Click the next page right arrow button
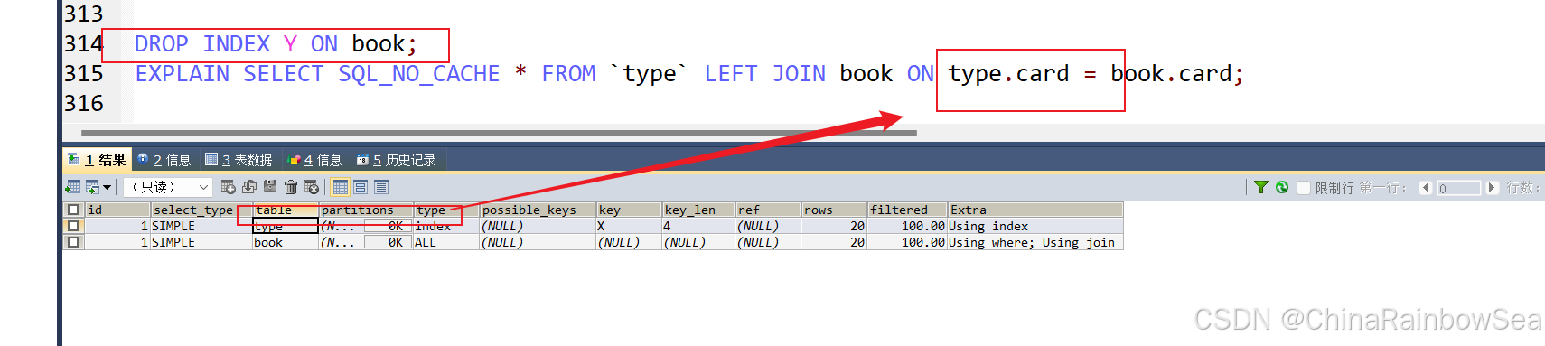 pos(1492,188)
